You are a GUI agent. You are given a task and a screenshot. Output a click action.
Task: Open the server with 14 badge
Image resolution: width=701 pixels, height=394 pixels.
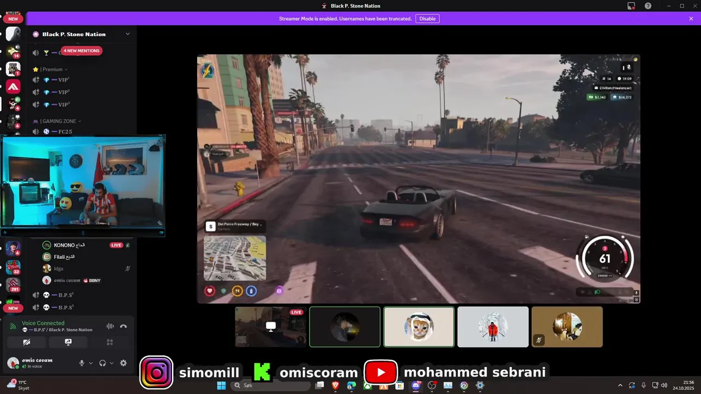[13, 51]
